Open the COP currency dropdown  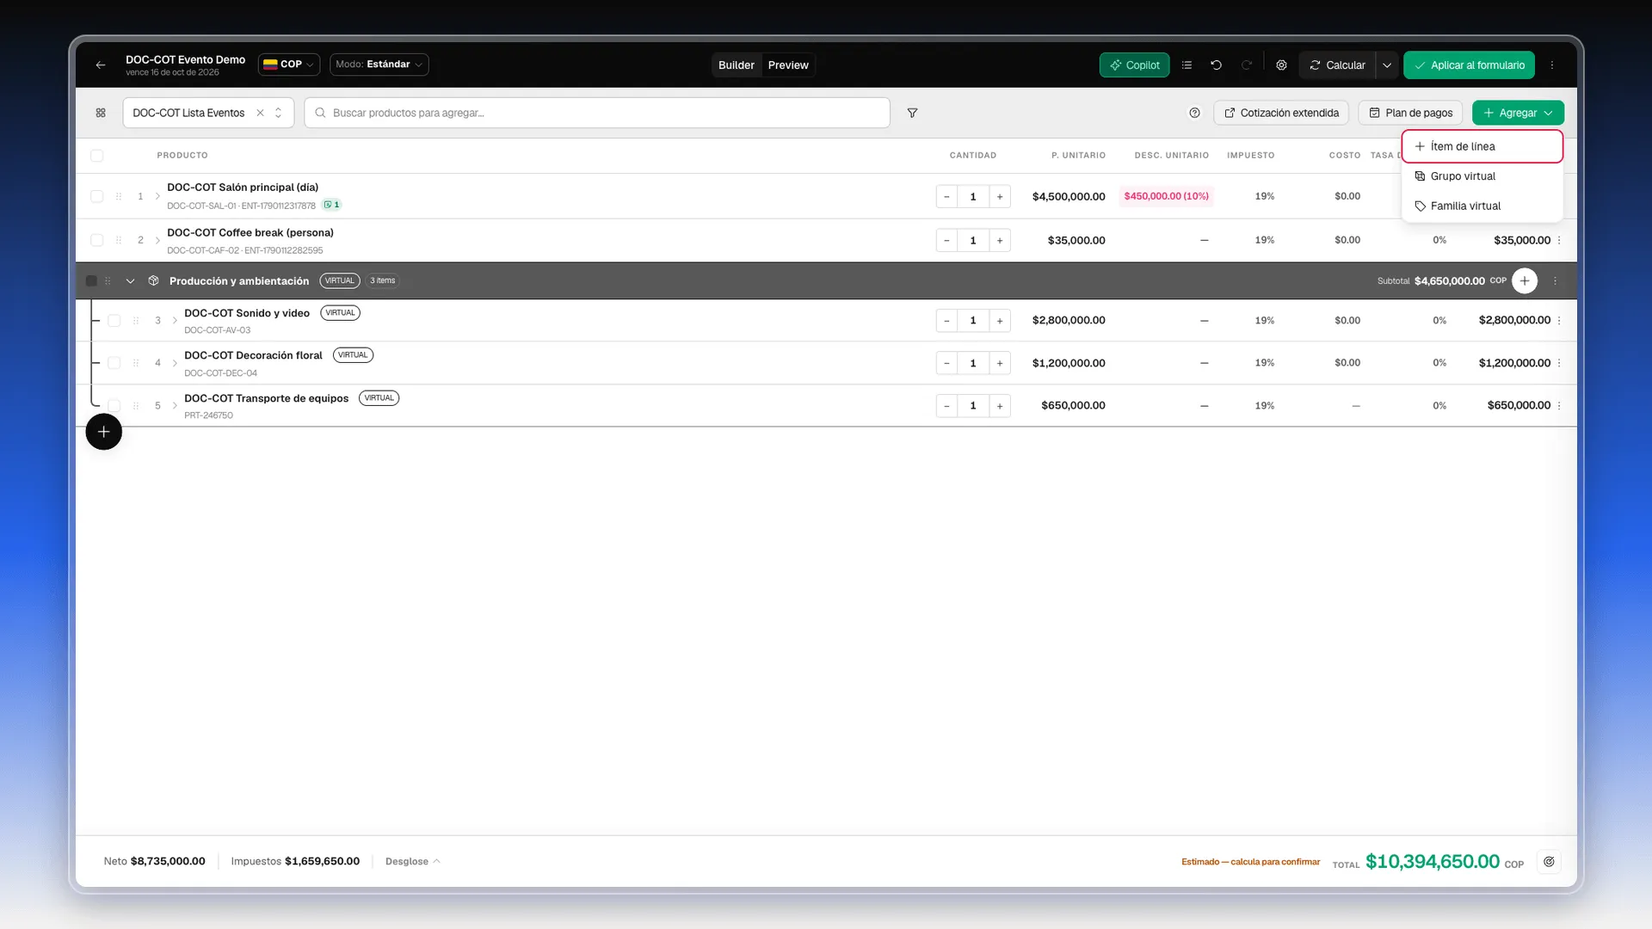pyautogui.click(x=289, y=65)
